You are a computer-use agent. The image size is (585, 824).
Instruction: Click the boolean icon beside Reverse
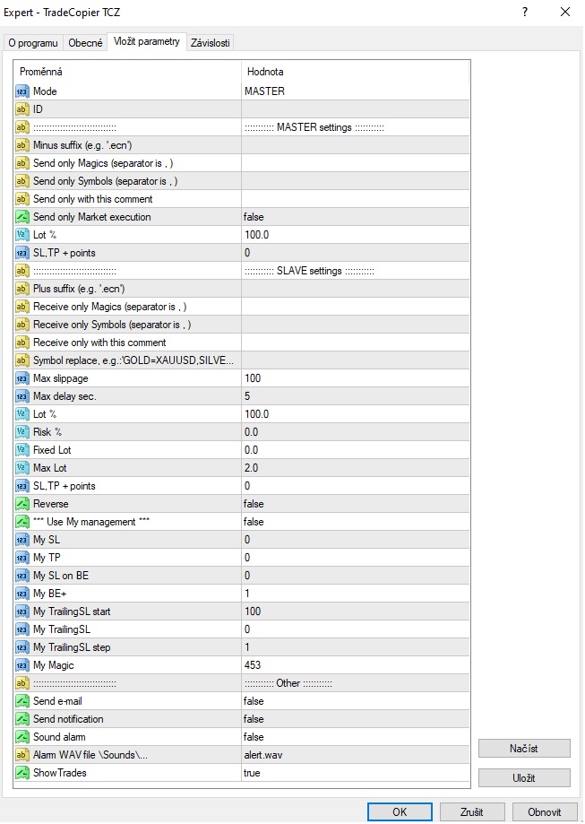click(22, 504)
